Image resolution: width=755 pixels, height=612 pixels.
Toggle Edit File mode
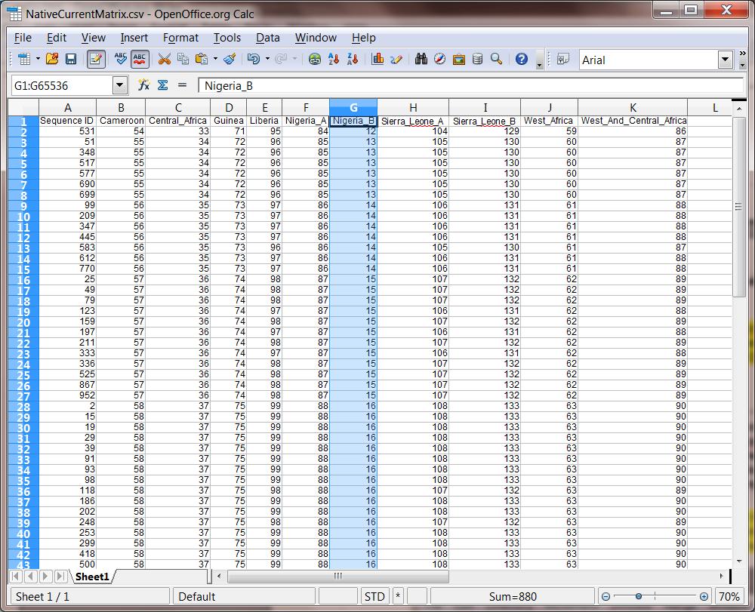(96, 59)
